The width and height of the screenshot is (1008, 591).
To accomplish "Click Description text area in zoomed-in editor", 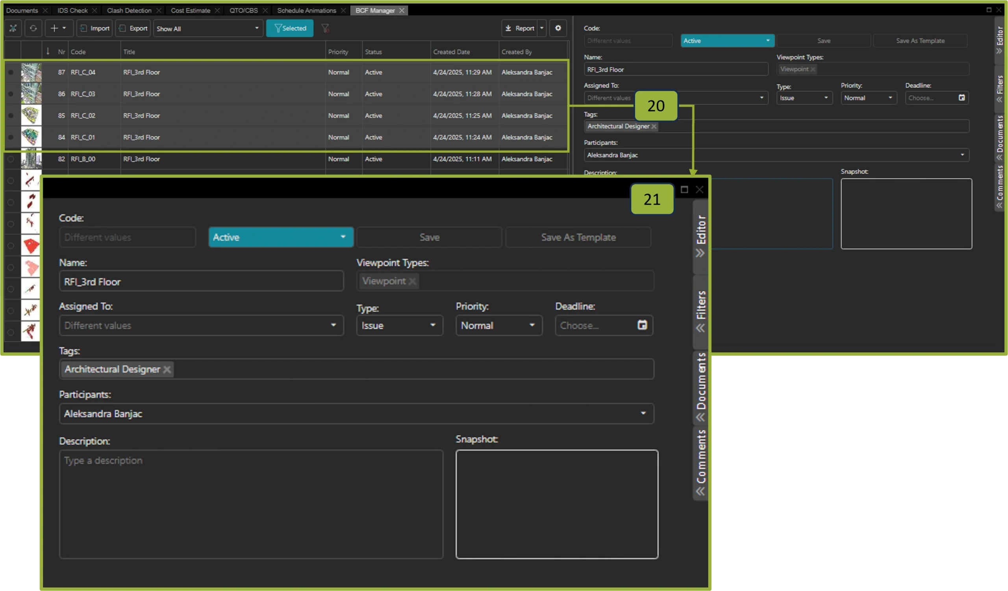I will [x=251, y=504].
